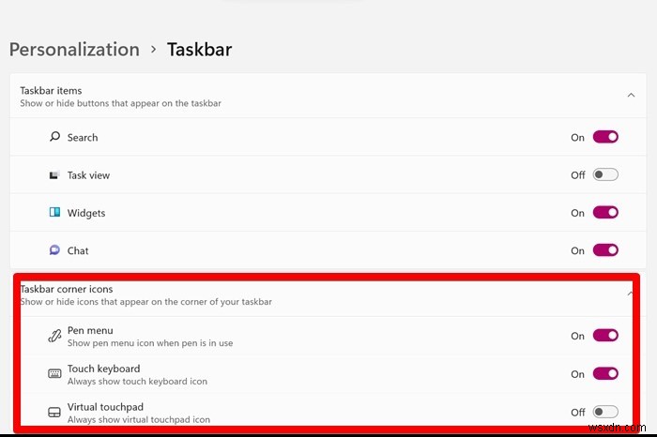
Task: Click the Widgets icon
Action: 54,213
